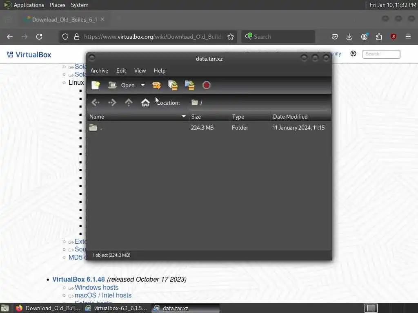Sort by Date Modified column header
This screenshot has width=418, height=313.
click(x=301, y=117)
